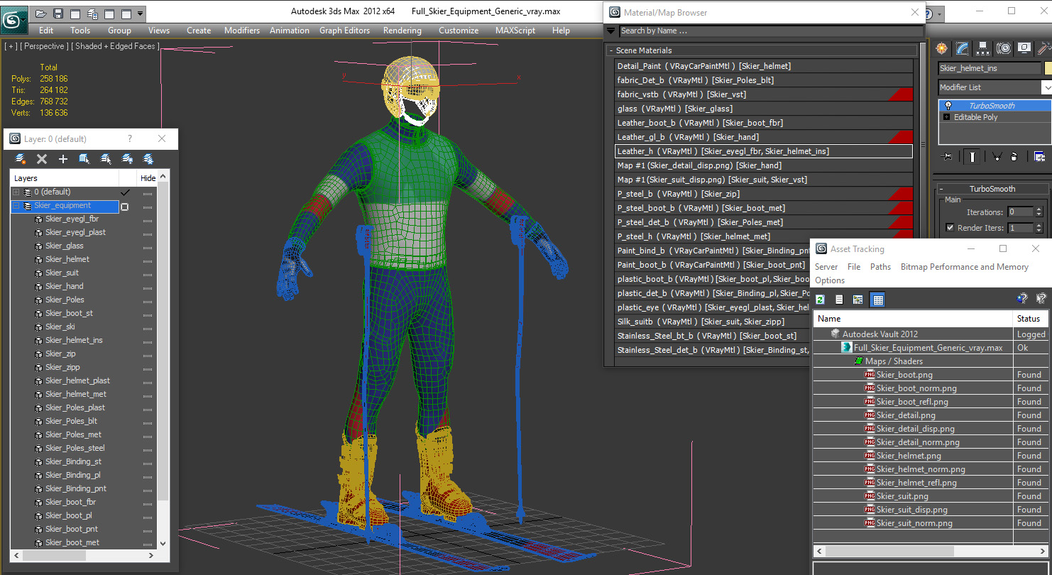Open the viewport [ + ] menu
The width and height of the screenshot is (1052, 575).
[x=11, y=46]
